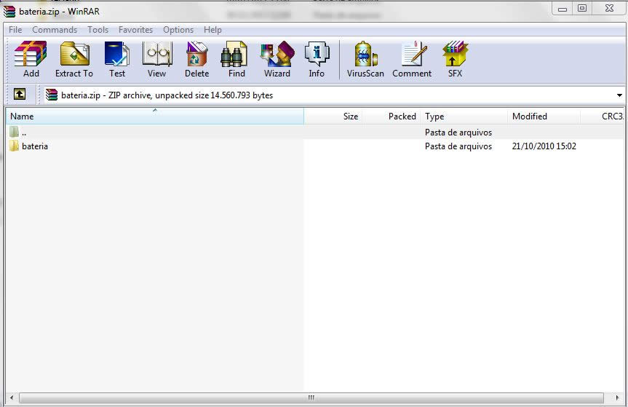Click the Delete files icon
The image size is (628, 407).
tap(196, 59)
